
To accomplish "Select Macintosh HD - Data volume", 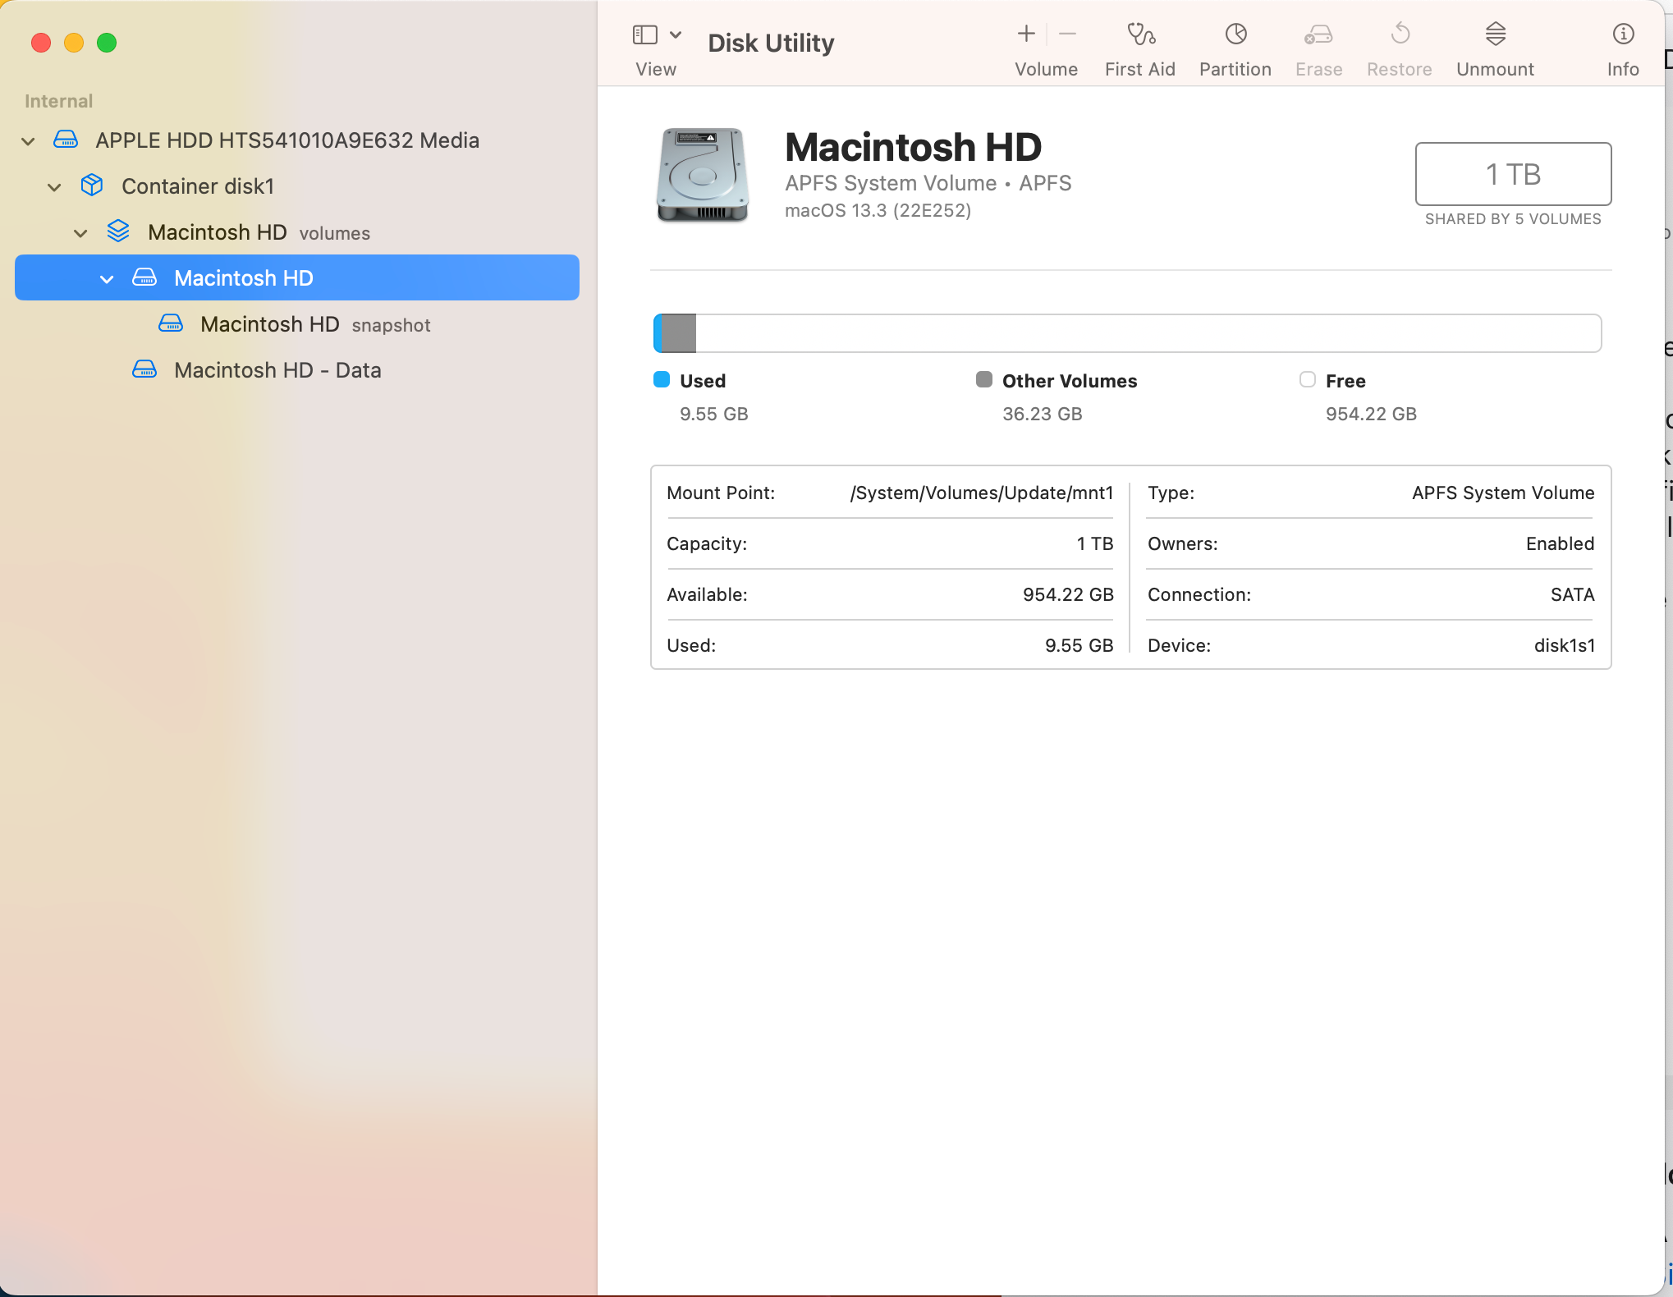I will tap(297, 370).
